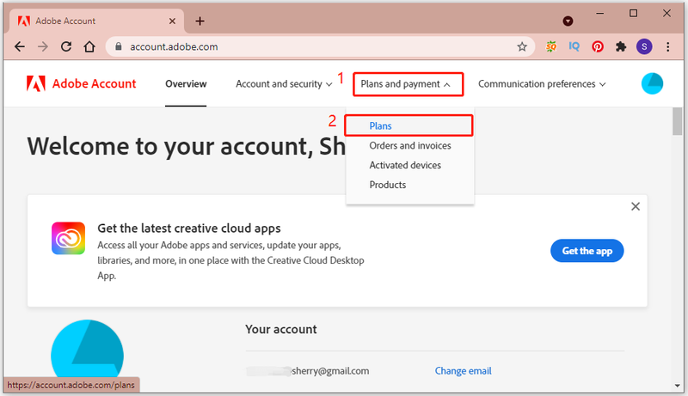Click the IQ extension icon

tap(574, 46)
